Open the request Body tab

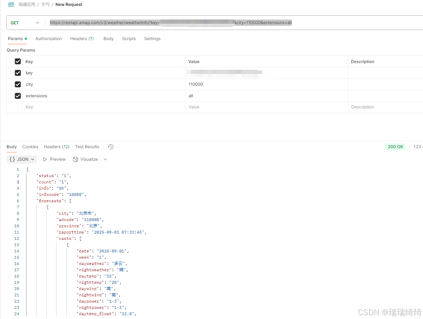[109, 39]
